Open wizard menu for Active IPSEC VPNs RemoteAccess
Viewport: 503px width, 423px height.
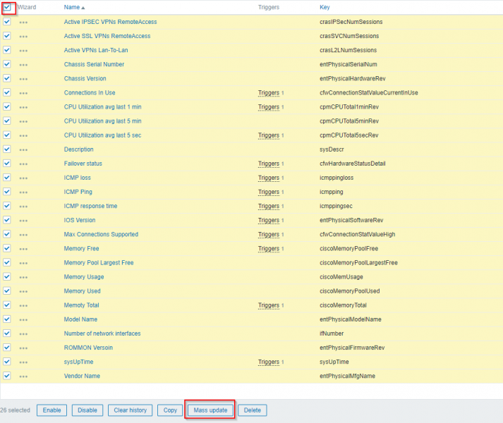pos(23,23)
